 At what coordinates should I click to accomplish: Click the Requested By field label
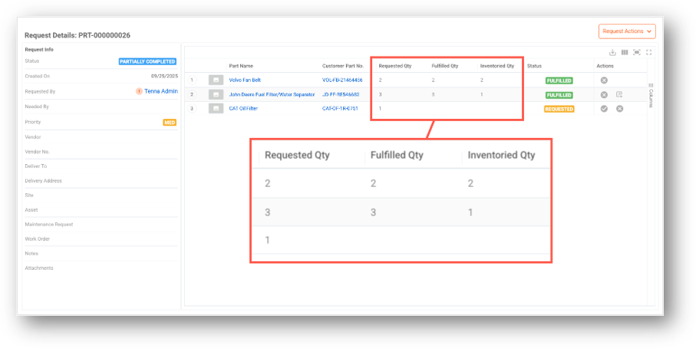pyautogui.click(x=40, y=92)
